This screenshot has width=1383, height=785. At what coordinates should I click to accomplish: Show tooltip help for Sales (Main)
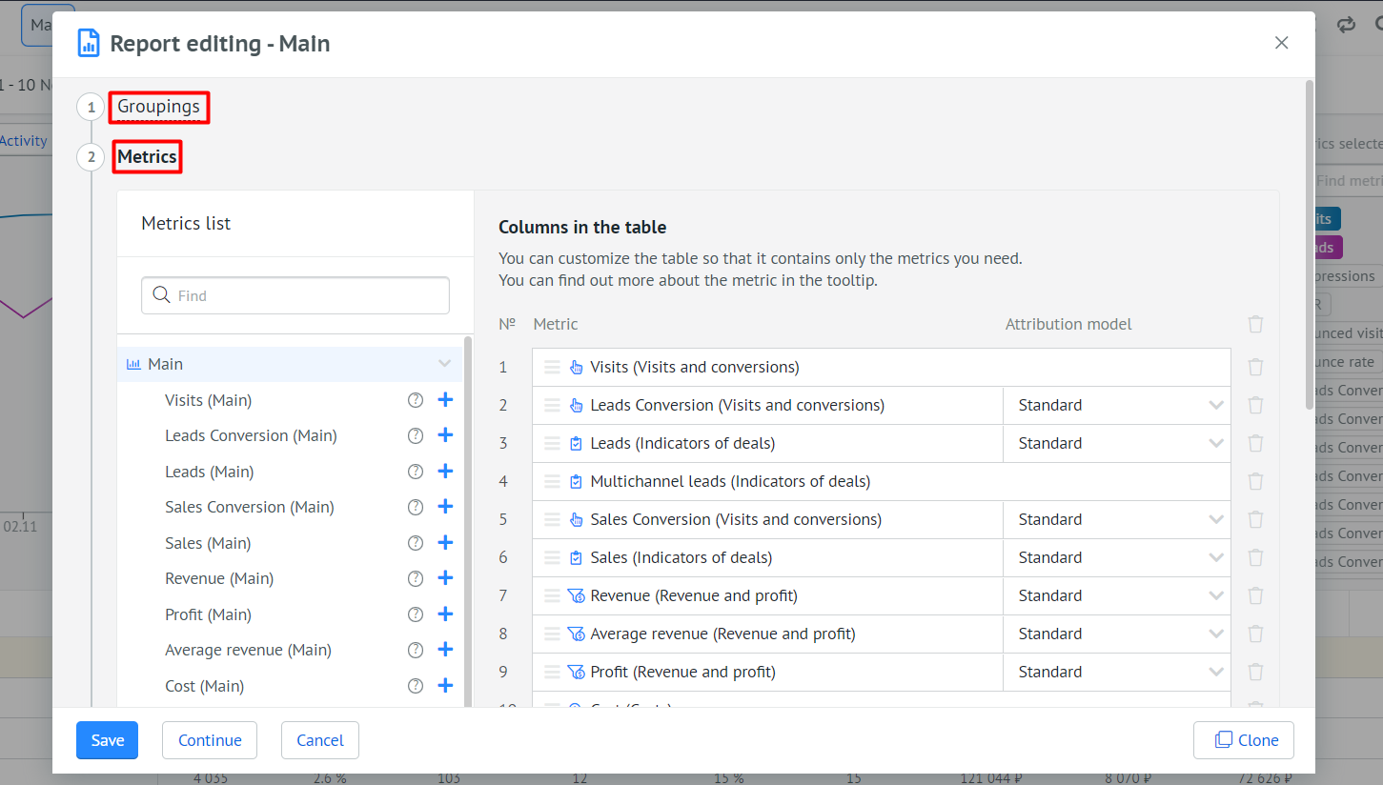(x=416, y=543)
